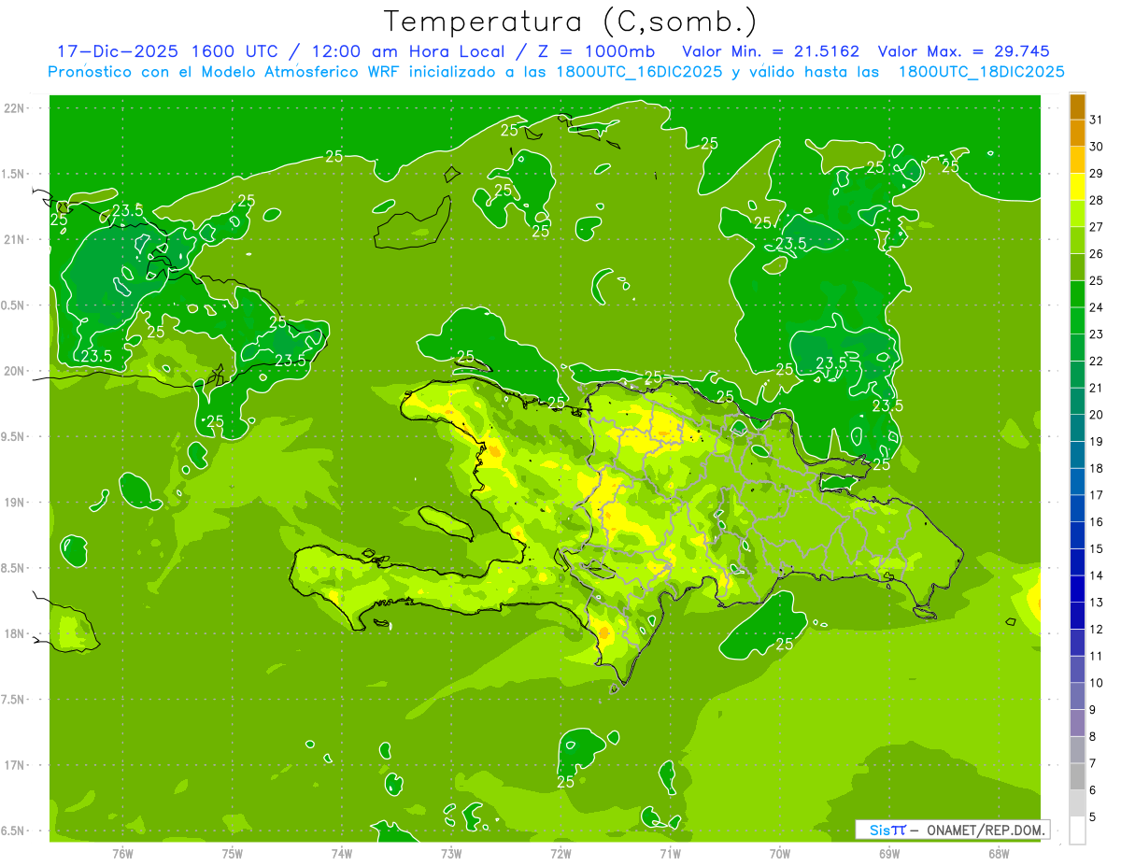1121x866 pixels.
Task: Click the color scale label '31'
Action: tap(1097, 121)
